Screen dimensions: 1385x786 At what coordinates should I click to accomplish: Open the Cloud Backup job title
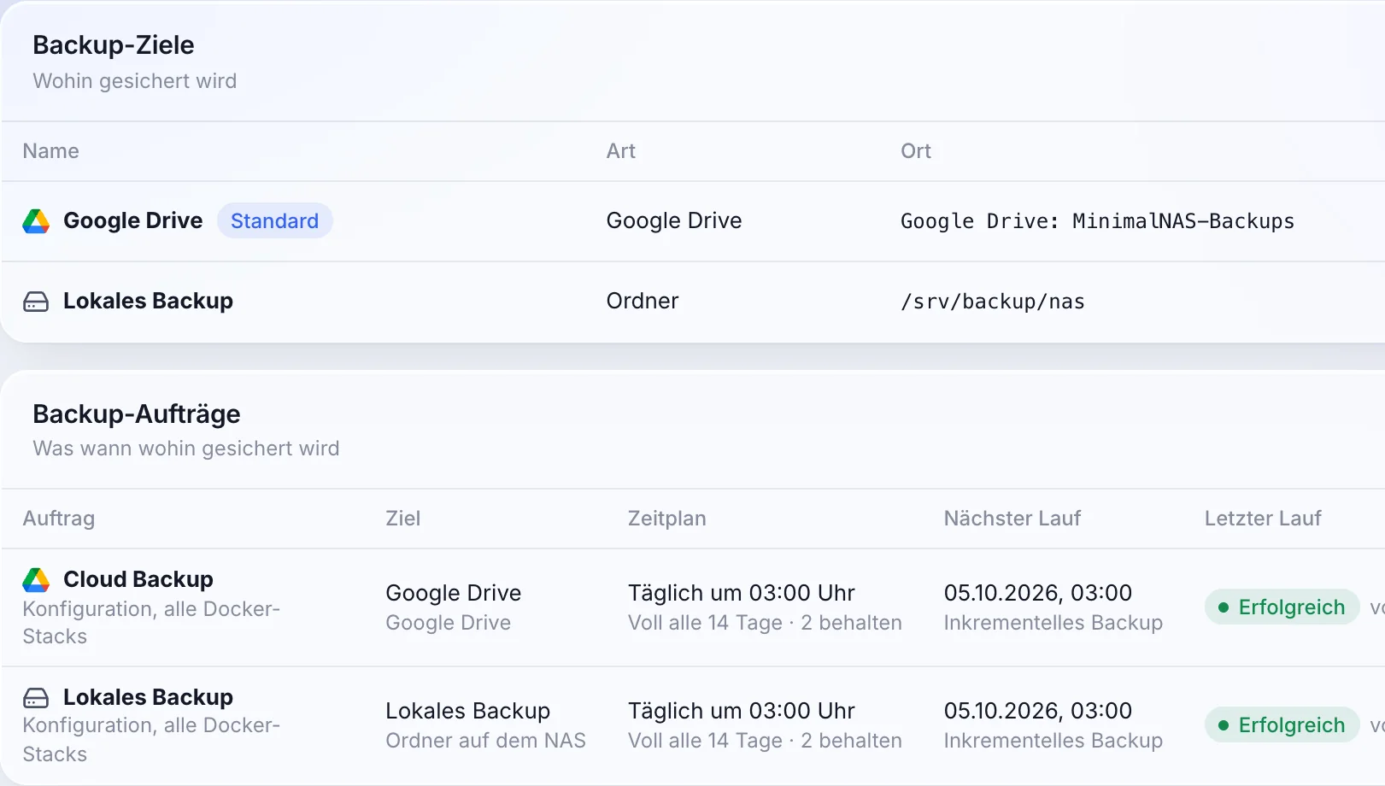tap(138, 579)
